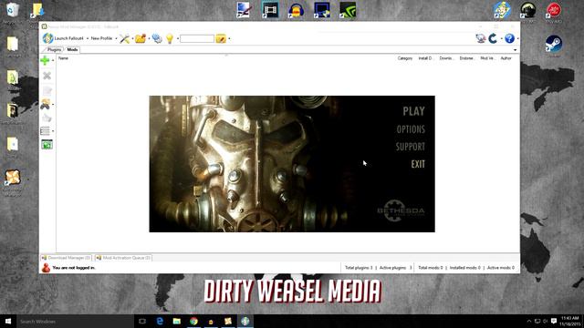The image size is (584, 328).
Task: Click the Downlo... column header
Action: [446, 58]
